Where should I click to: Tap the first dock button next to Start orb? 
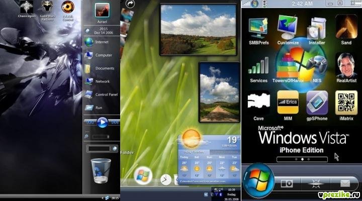point(287,184)
